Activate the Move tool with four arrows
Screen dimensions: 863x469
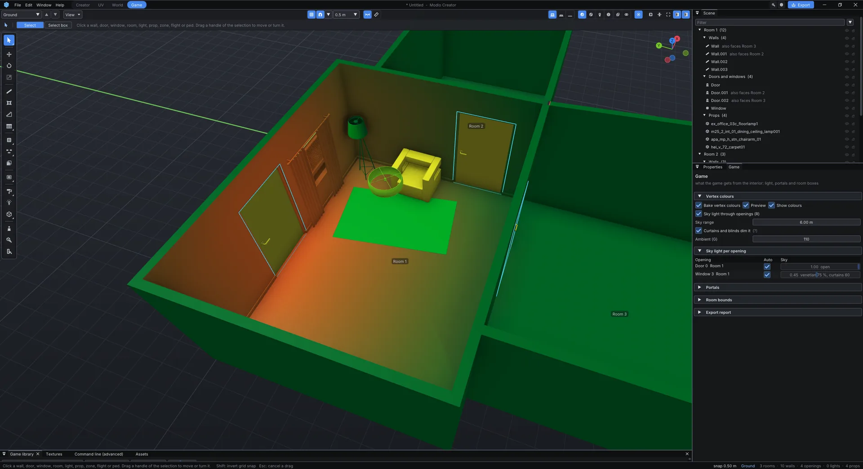[9, 54]
